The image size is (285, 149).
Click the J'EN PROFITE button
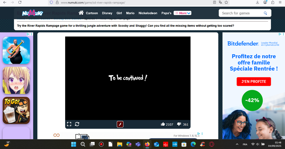[254, 81]
